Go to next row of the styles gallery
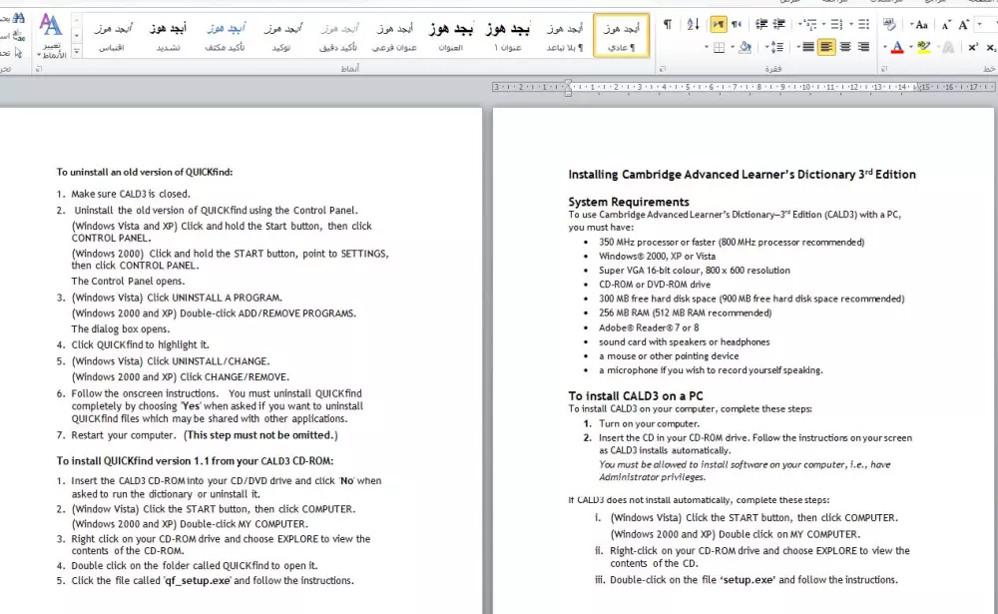 77,36
